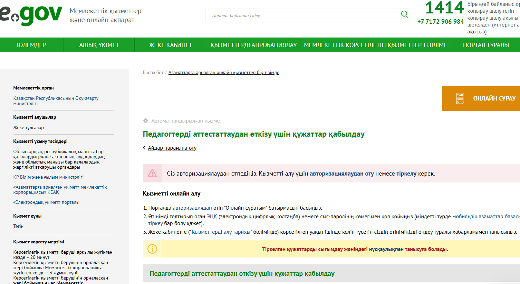Click мобильдік азаматтар базасы link

(x=486, y=217)
